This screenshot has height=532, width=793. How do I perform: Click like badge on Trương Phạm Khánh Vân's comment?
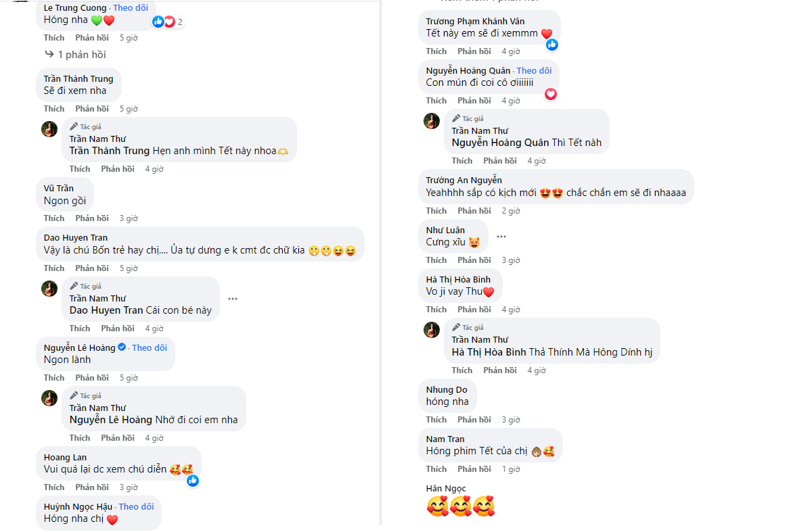(x=552, y=45)
